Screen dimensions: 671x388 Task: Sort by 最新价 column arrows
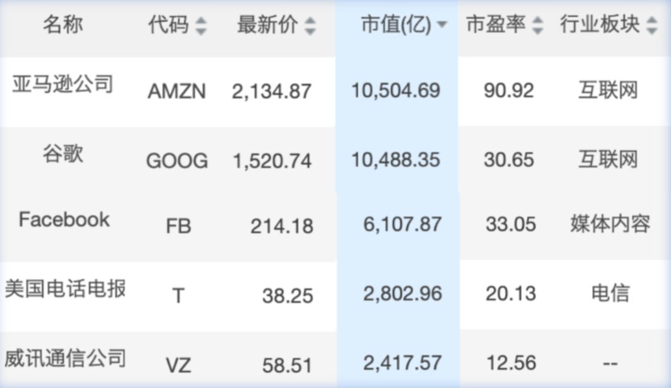310,26
